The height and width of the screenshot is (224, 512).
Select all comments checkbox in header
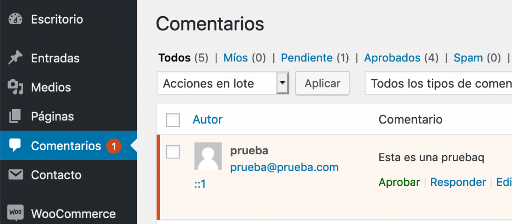pos(173,120)
